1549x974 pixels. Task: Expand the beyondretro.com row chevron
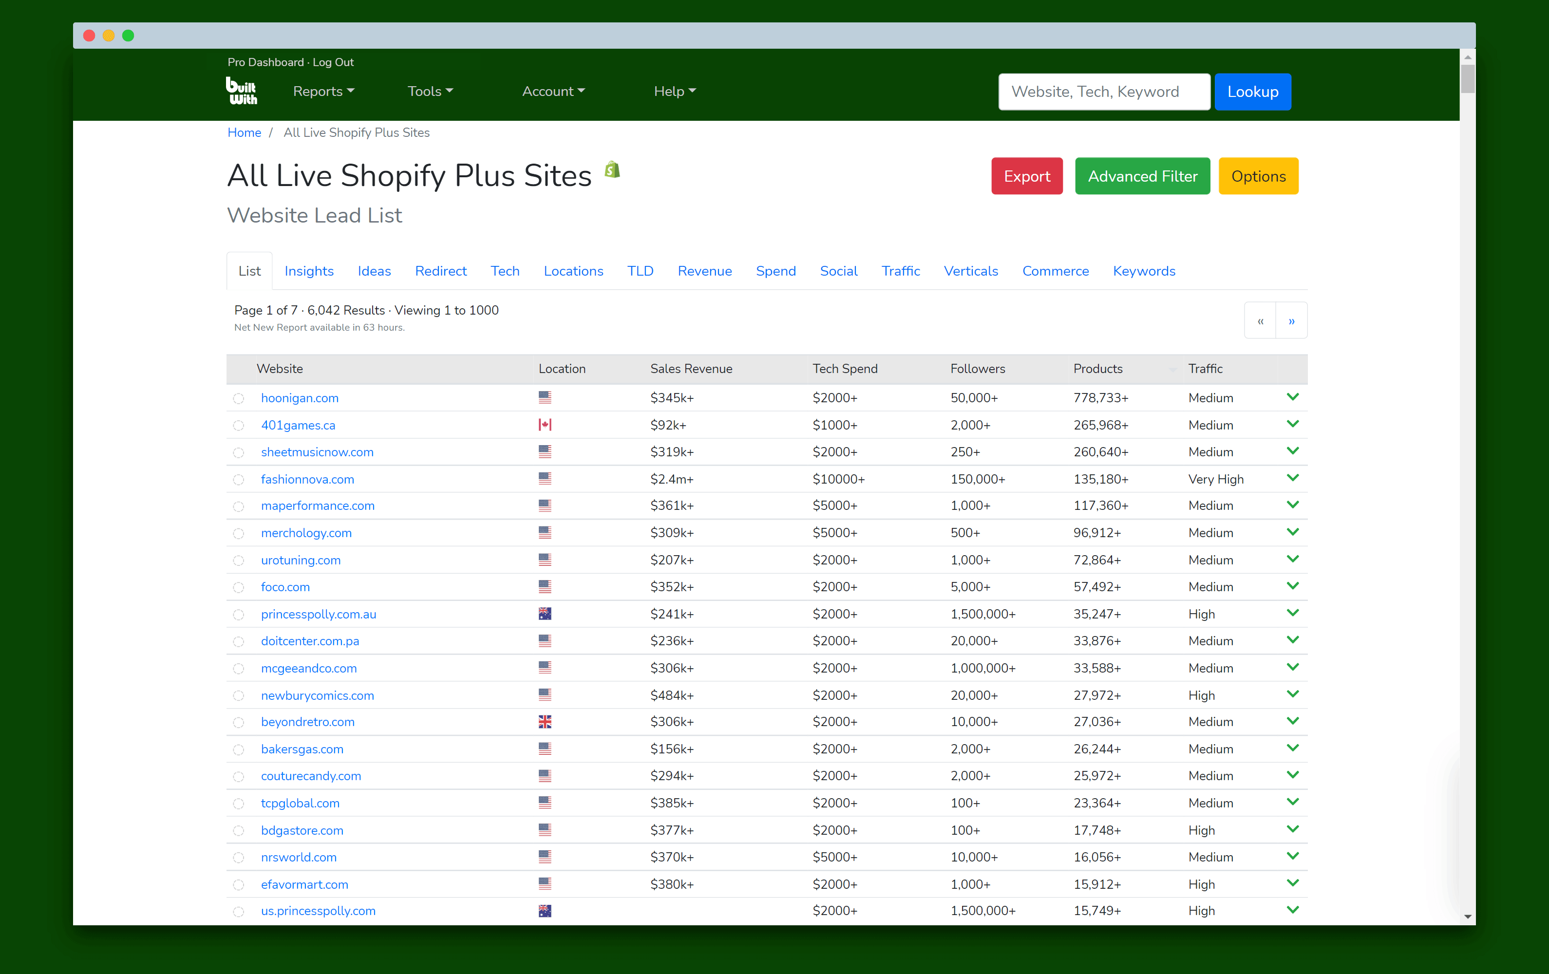[x=1293, y=721]
